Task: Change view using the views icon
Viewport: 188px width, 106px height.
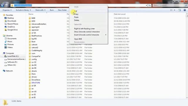Action: pyautogui.click(x=171, y=10)
